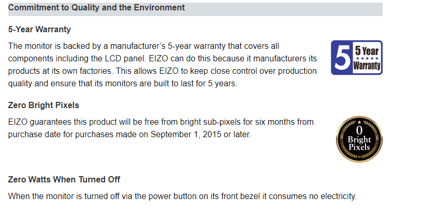Select the 'Zero Bright Pixels' heading
This screenshot has width=441, height=211.
coord(44,105)
